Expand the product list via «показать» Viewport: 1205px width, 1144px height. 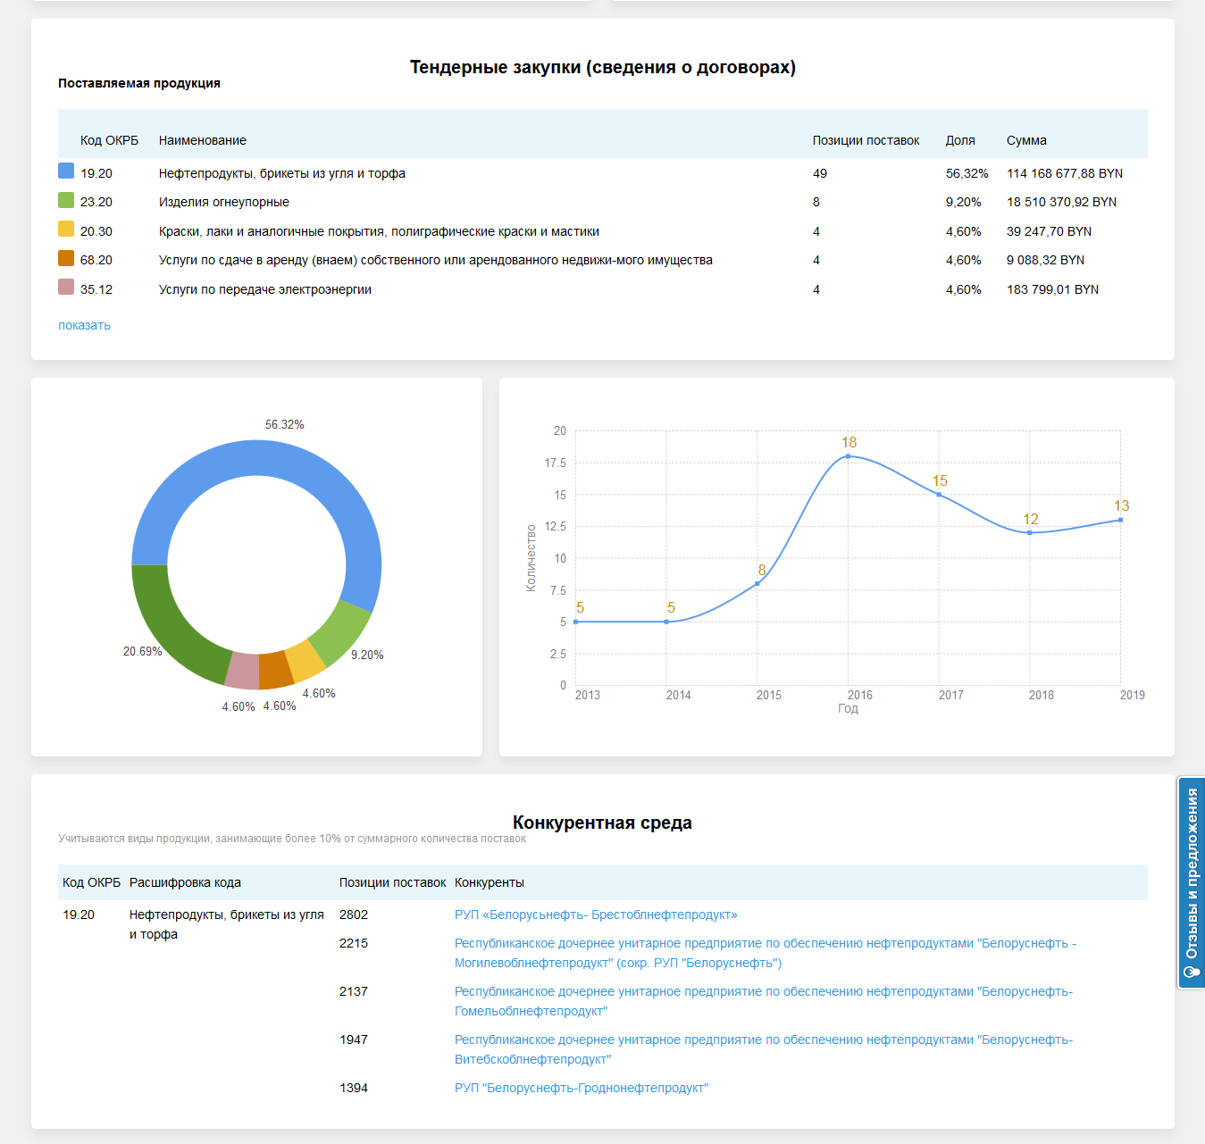(84, 325)
